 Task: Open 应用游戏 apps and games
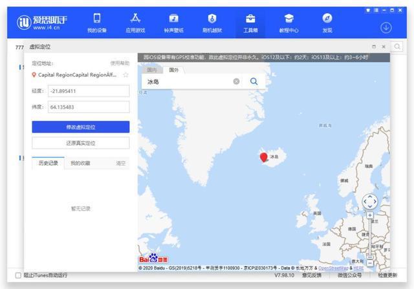pos(135,22)
